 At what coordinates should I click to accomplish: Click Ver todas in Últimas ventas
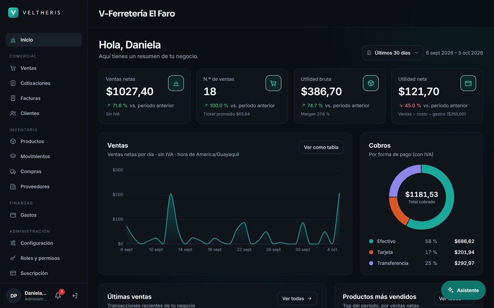pos(297,299)
